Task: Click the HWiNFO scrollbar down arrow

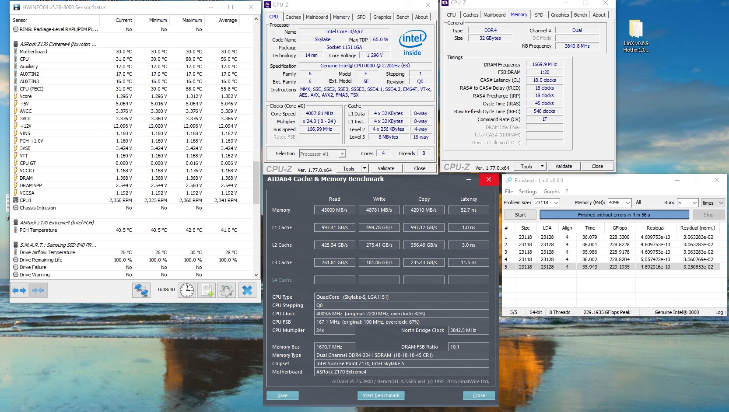Action: coord(256,275)
